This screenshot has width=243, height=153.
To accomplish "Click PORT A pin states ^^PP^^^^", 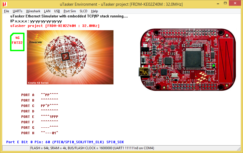I will 50,95.
